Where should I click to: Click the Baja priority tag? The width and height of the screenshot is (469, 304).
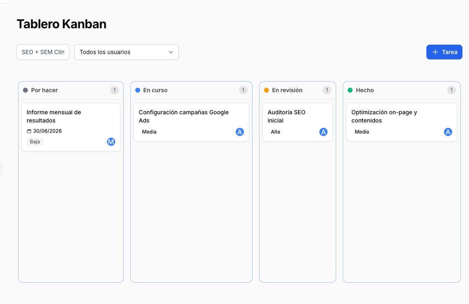[35, 142]
